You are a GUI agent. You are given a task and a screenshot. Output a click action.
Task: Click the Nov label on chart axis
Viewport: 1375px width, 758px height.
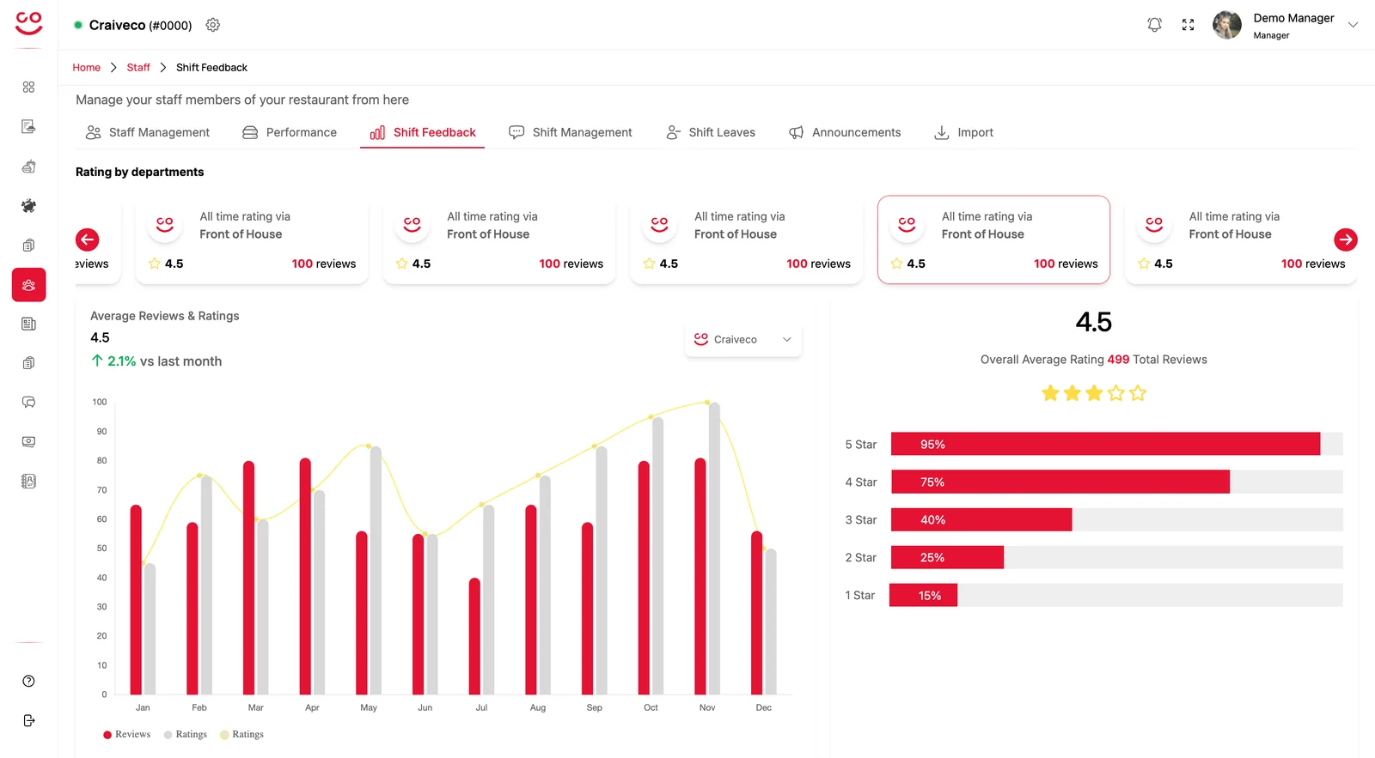(707, 708)
